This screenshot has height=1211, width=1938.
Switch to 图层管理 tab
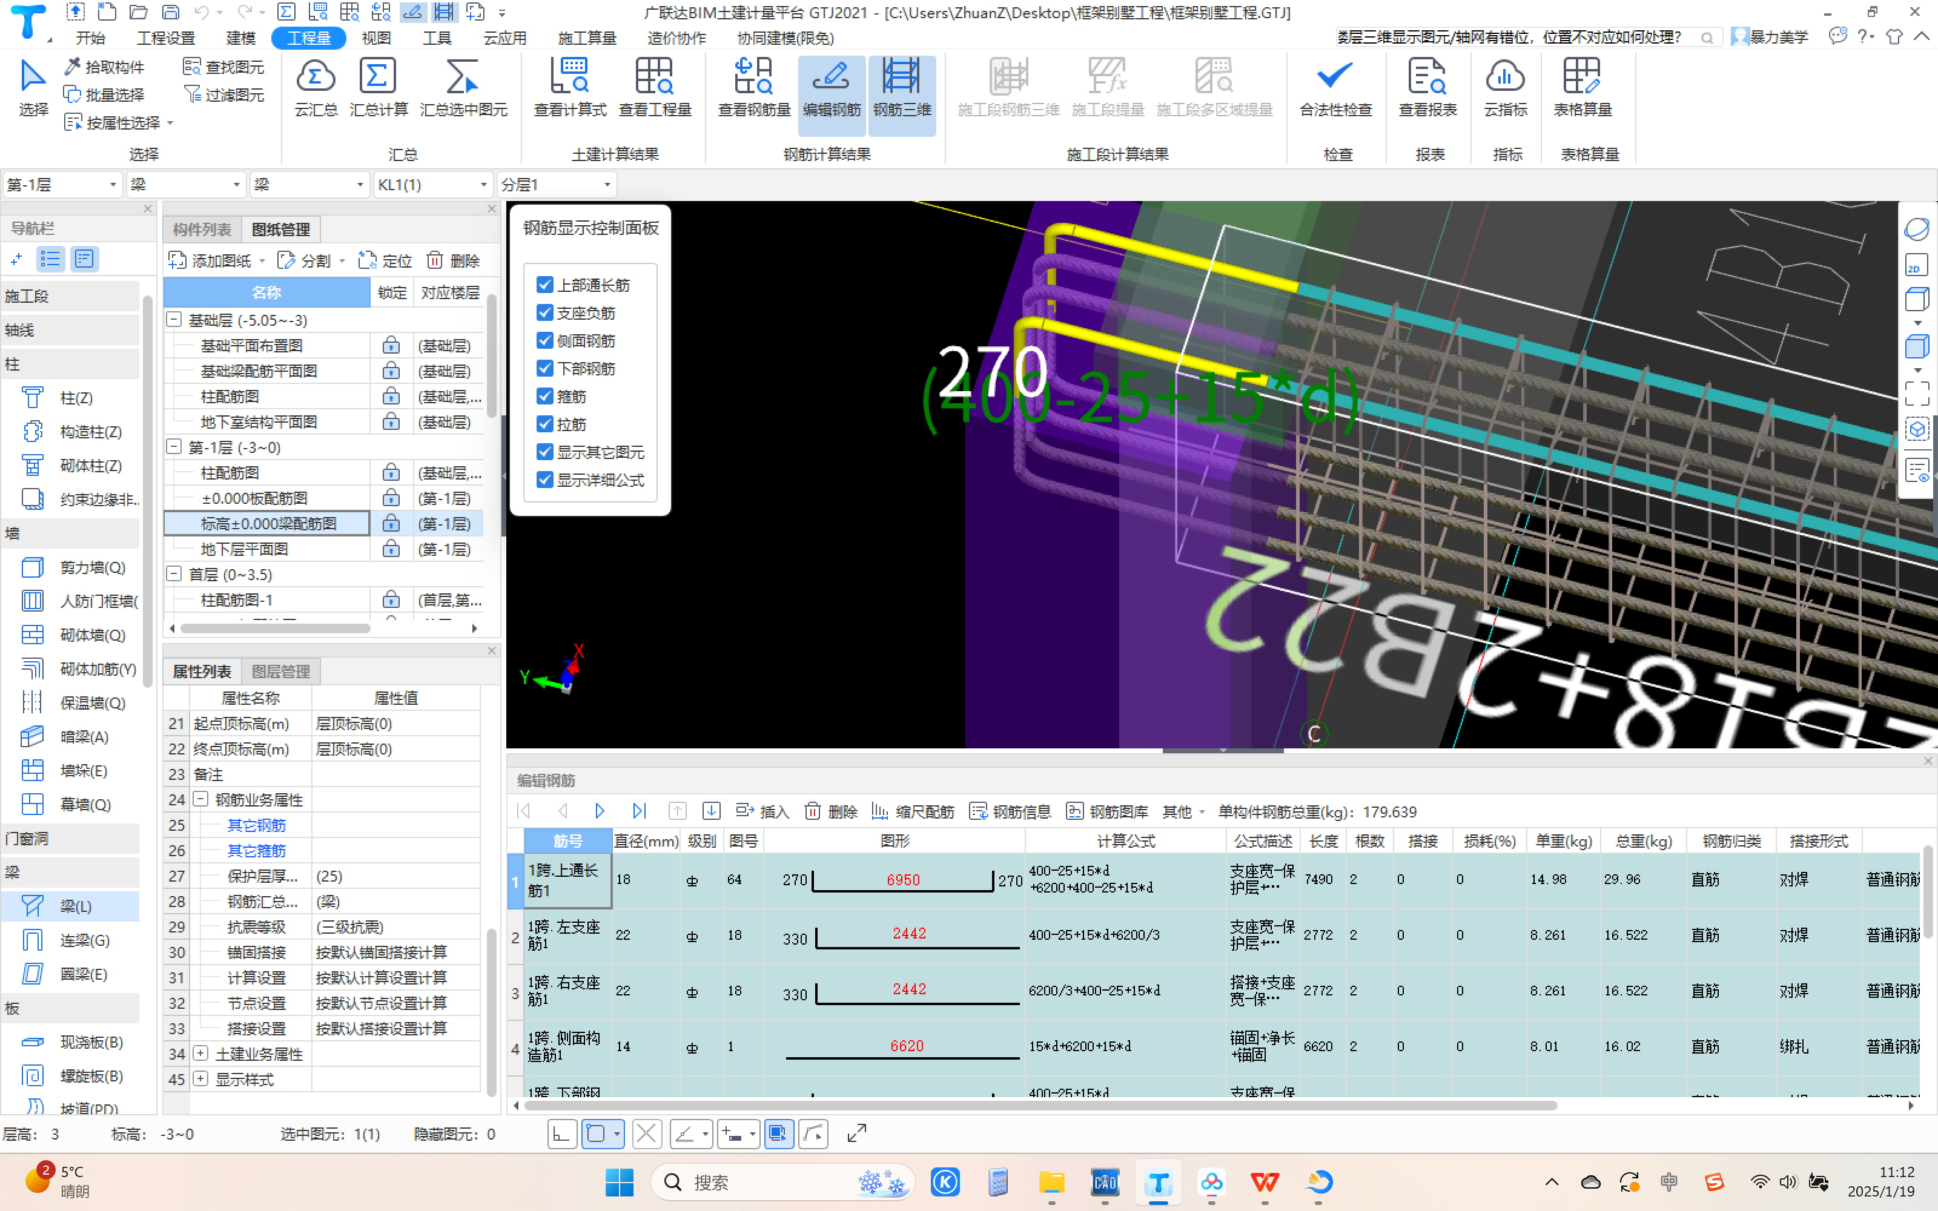point(280,671)
